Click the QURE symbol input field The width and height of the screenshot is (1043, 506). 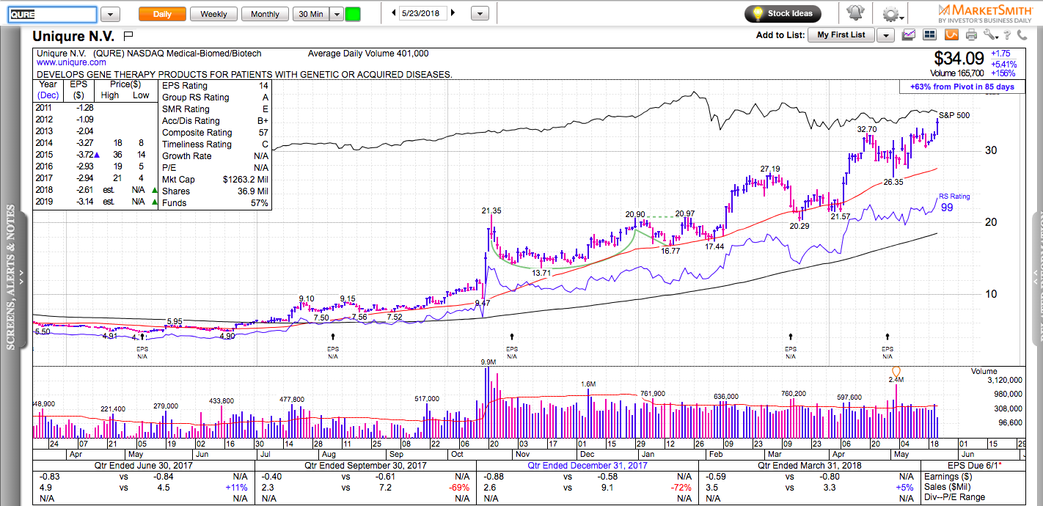click(x=52, y=15)
